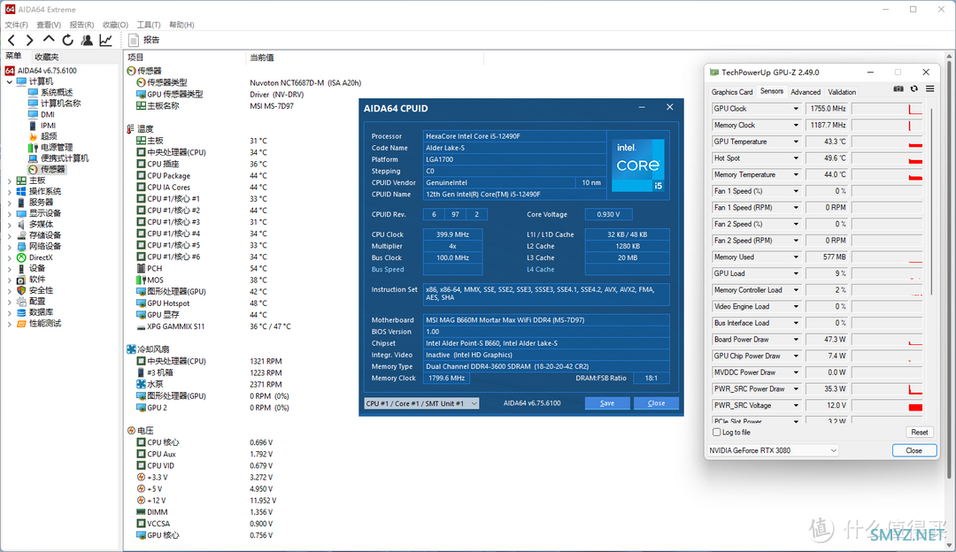Open the GPU-Z hamburger menu
Viewport: 956px width, 552px height.
pos(929,89)
